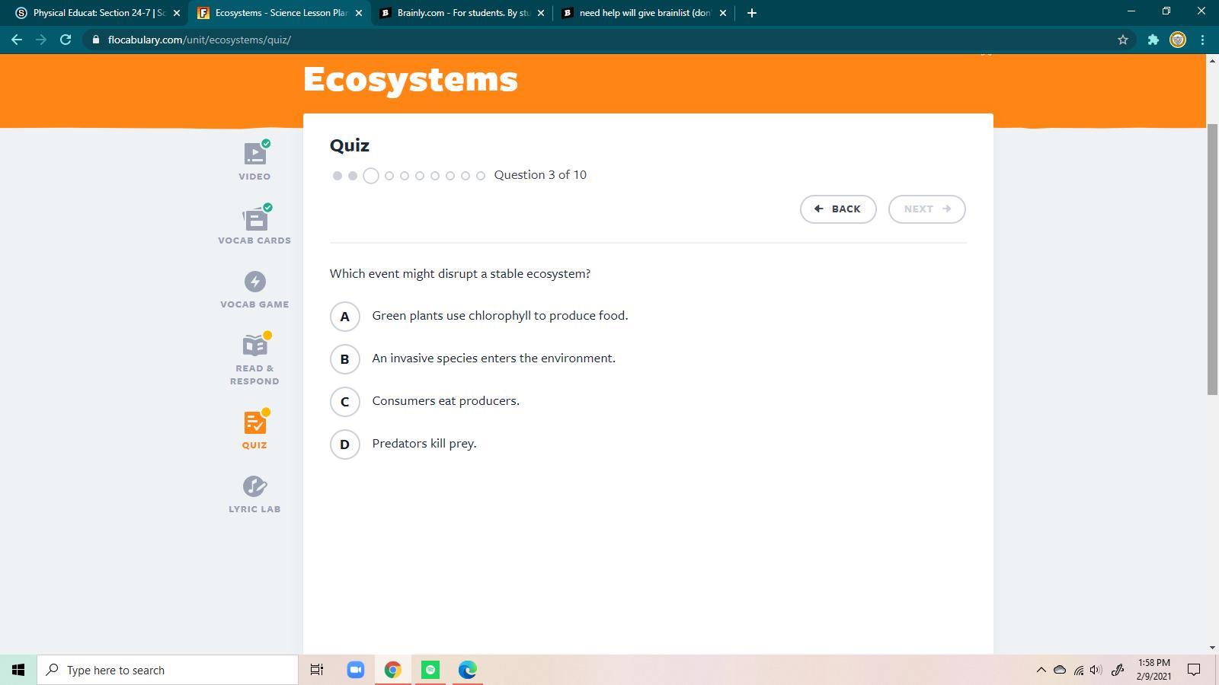Switch to Chrome in the taskbar
The height and width of the screenshot is (685, 1219).
pos(393,670)
